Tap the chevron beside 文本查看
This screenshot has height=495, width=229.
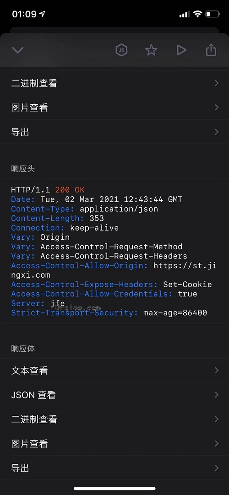(x=216, y=370)
